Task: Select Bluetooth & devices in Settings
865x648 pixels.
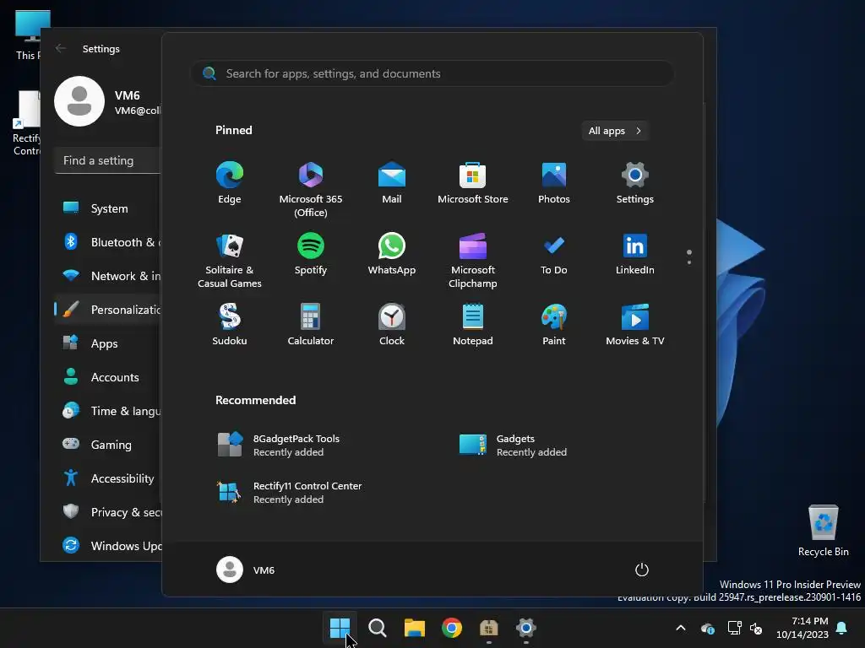Action: 108,242
